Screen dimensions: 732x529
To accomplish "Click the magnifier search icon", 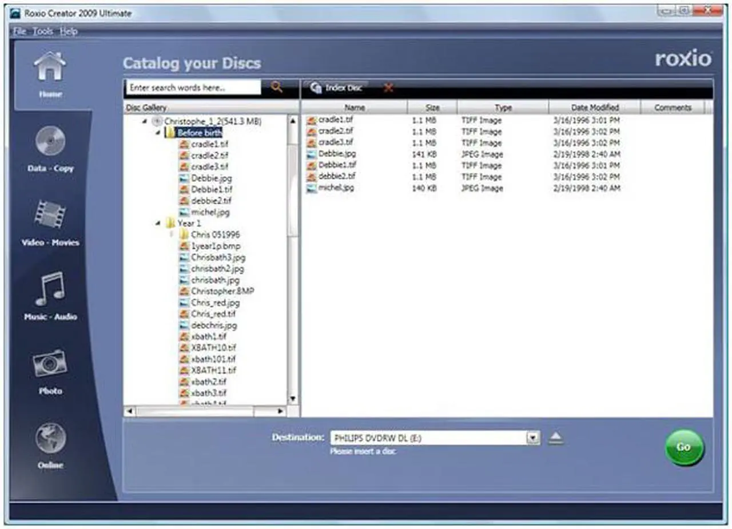I will 277,87.
